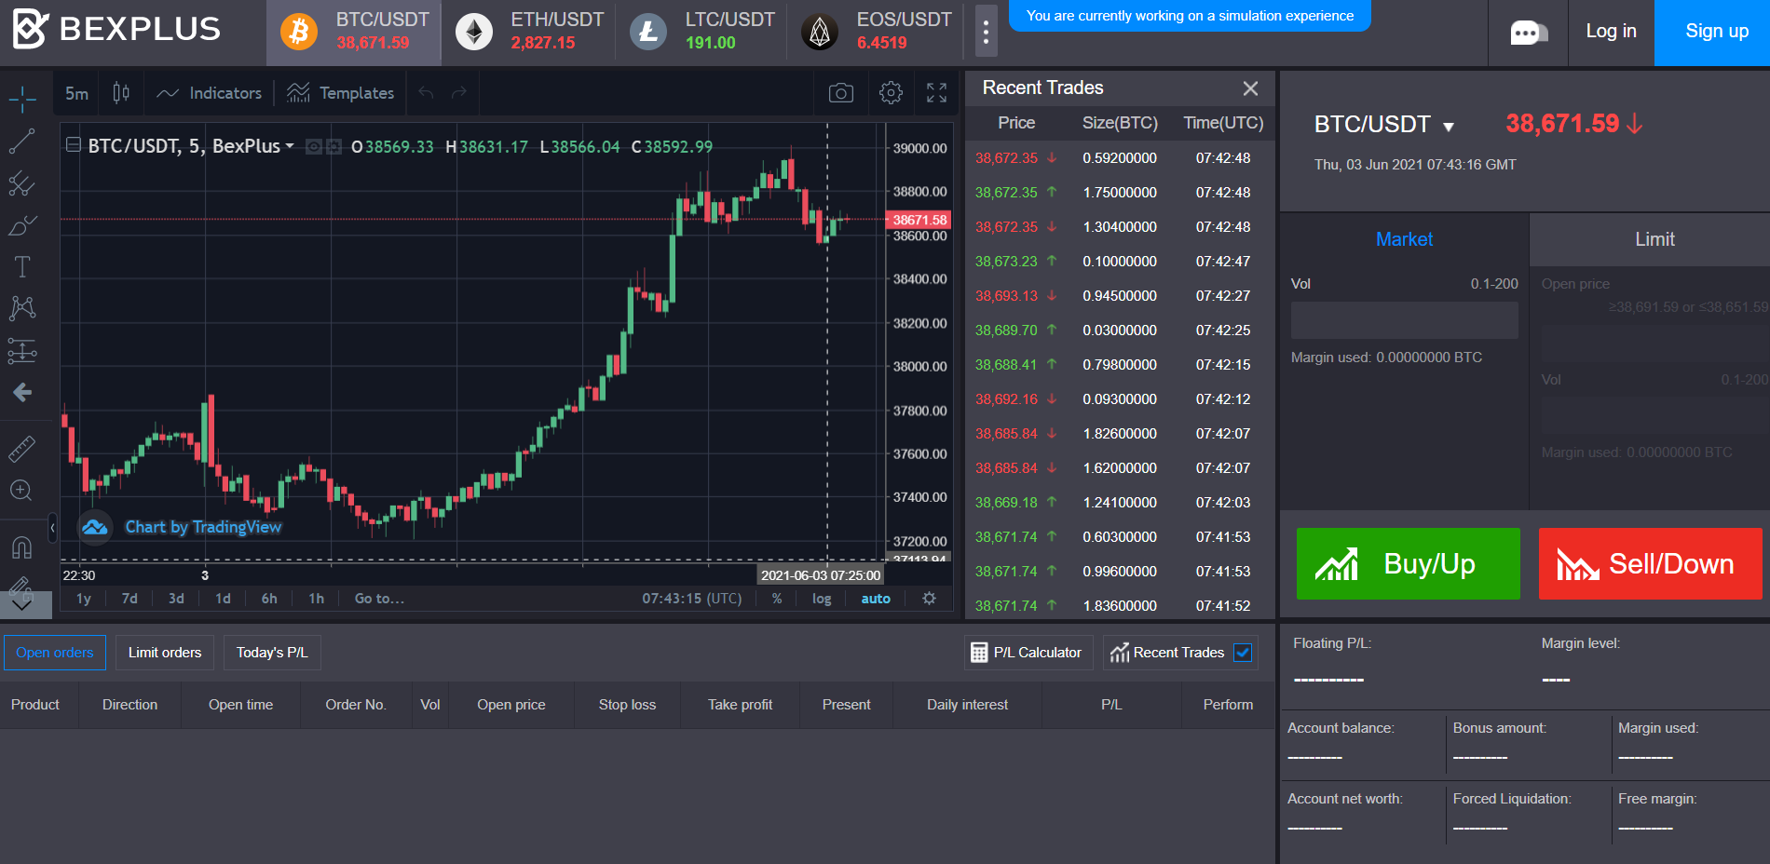Screen dimensions: 1770x864
Task: Open the P/L Calculator
Action: (x=1027, y=653)
